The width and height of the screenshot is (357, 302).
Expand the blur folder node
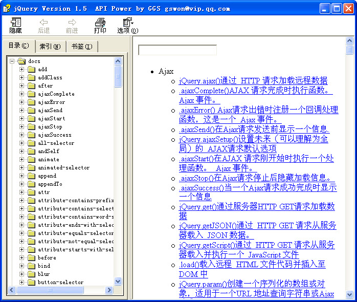(21, 274)
